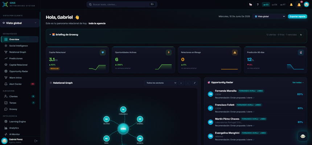Click the Ver todas link
The height and width of the screenshot is (145, 312).
click(x=298, y=82)
